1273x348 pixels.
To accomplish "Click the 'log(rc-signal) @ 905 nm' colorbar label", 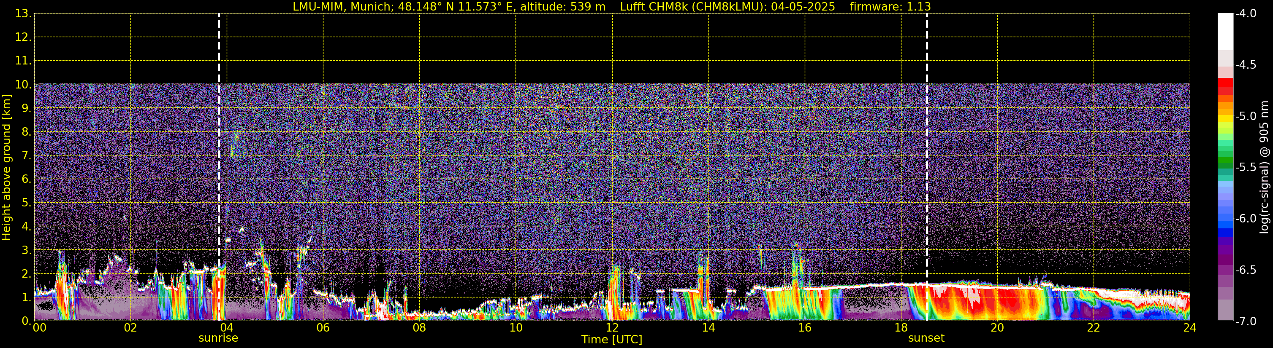I will (x=1264, y=167).
